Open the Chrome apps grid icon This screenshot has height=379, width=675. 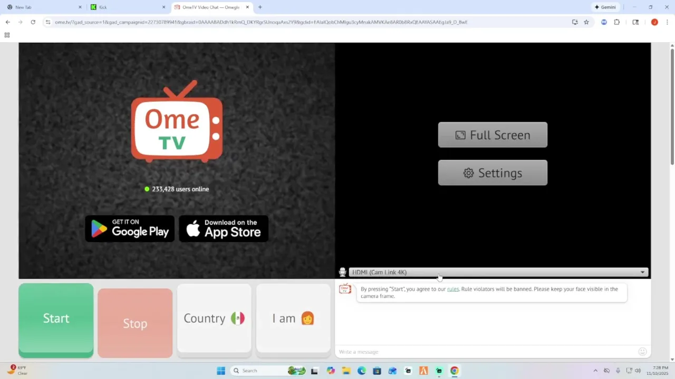tap(7, 35)
